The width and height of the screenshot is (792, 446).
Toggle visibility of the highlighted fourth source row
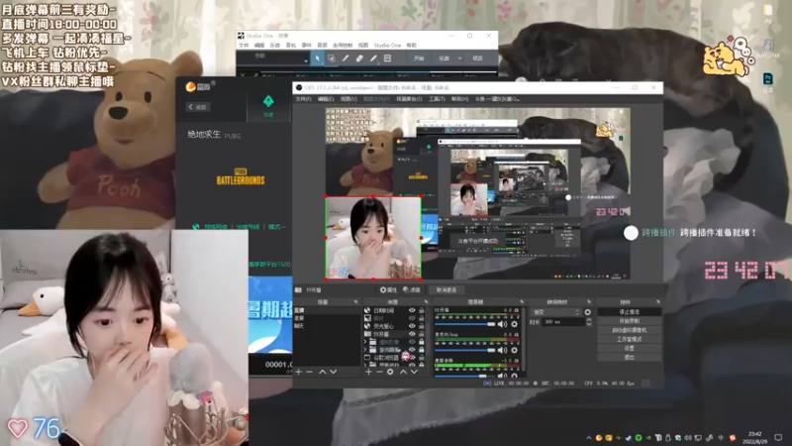[x=412, y=334]
